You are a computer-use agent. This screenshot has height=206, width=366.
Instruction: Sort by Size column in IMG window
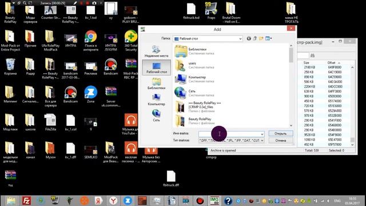[307, 63]
